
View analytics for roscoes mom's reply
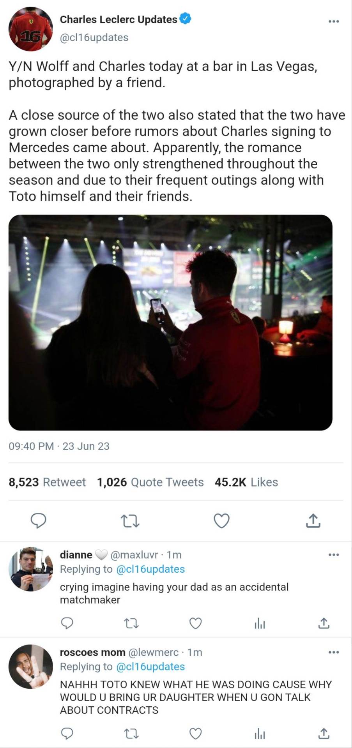point(260,734)
